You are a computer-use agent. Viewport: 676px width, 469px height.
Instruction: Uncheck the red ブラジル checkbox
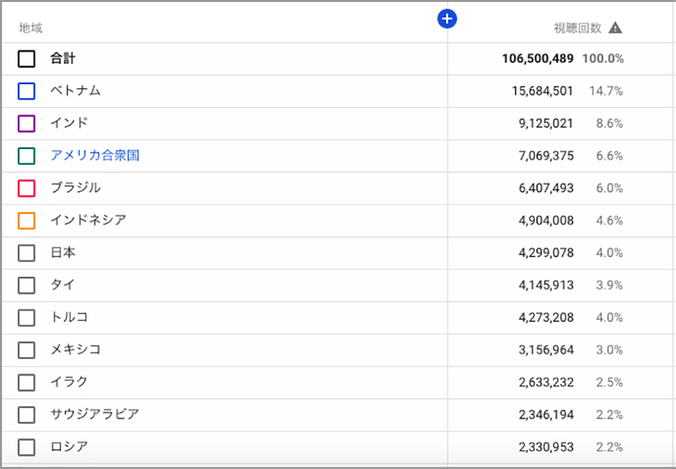pyautogui.click(x=26, y=188)
